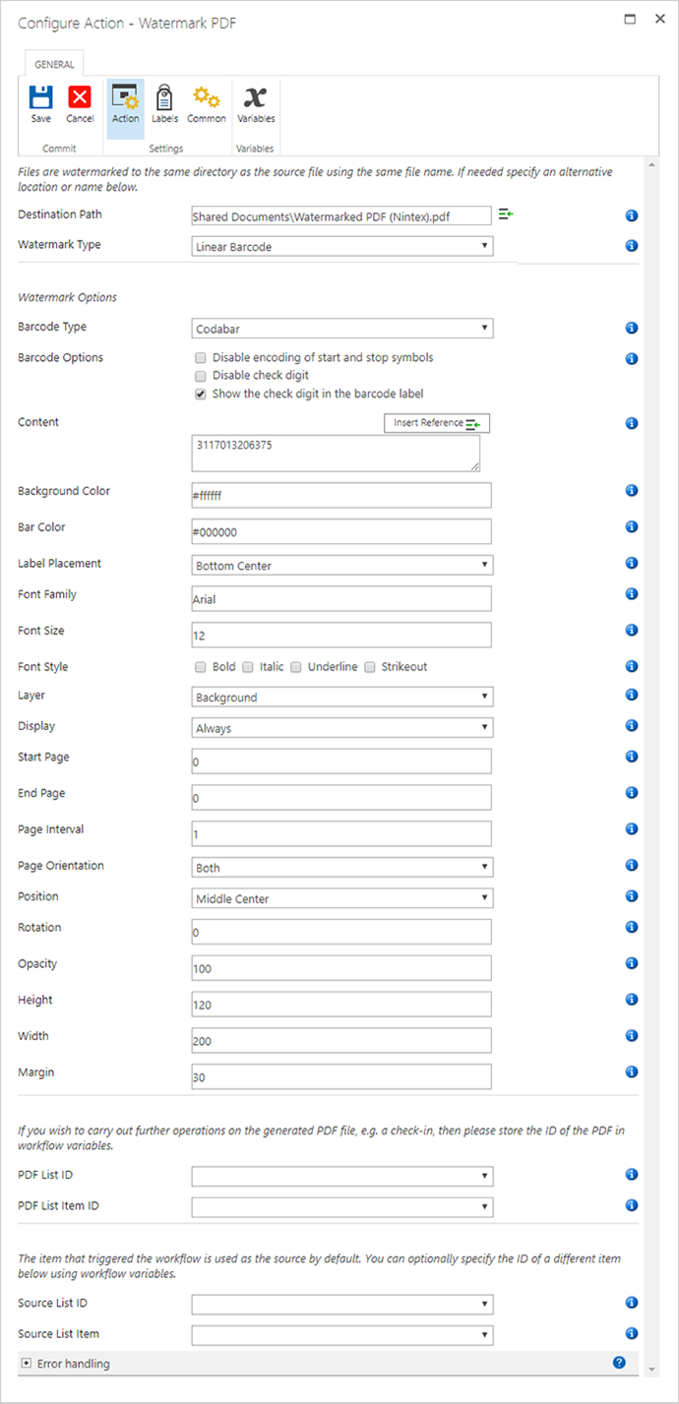This screenshot has width=679, height=1404.
Task: Select the Action icon in Settings group
Action: click(x=124, y=101)
